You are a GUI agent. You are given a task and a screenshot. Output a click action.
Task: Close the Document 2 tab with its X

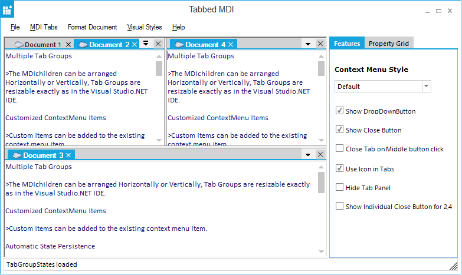coord(135,45)
